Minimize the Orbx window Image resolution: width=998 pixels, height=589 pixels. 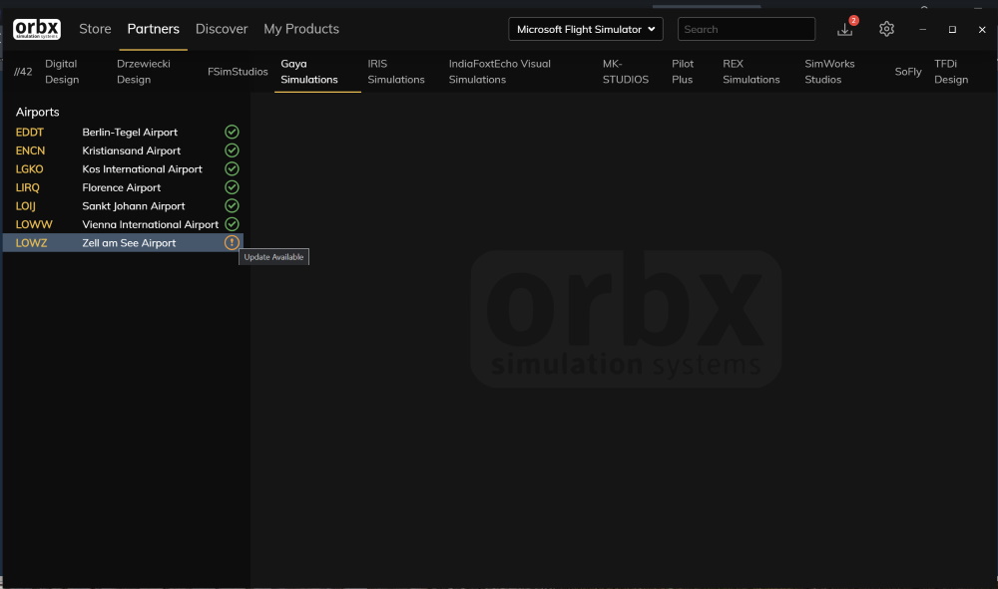[922, 29]
